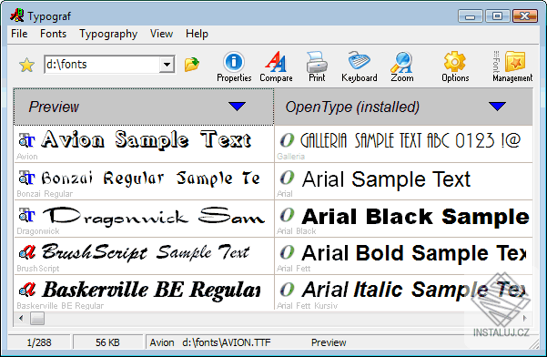Click the Type 1 icon beside BrushScript

27,252
